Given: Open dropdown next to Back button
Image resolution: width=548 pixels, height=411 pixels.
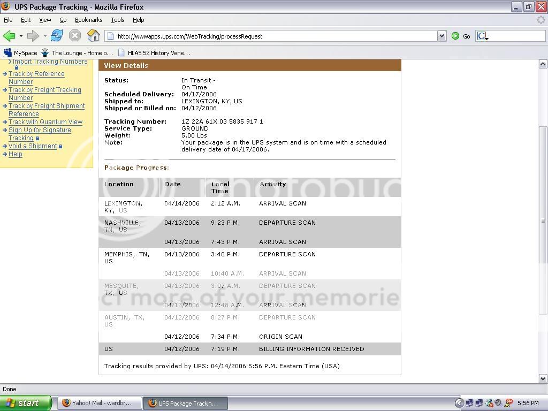Looking at the screenshot, I should [21, 36].
